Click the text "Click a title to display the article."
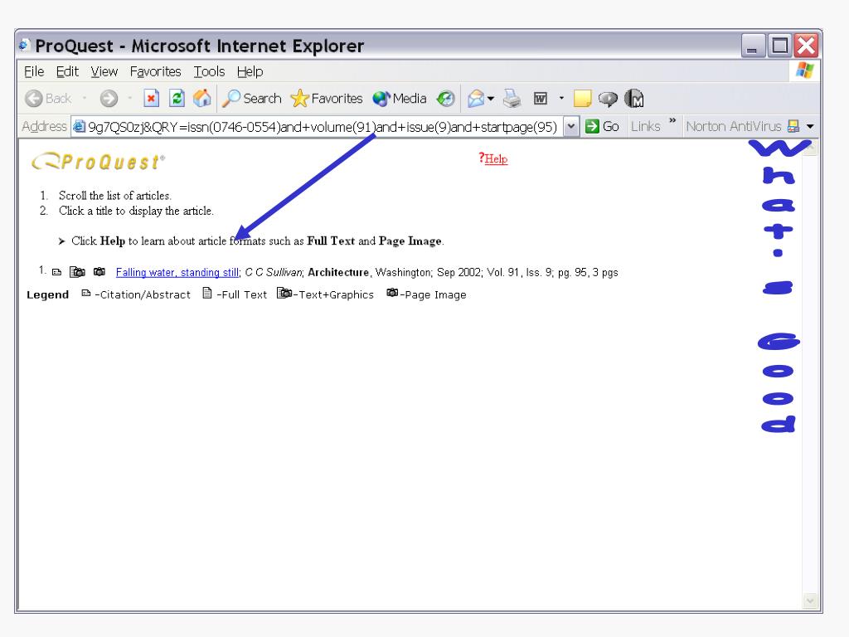The height and width of the screenshot is (637, 849). tap(136, 211)
